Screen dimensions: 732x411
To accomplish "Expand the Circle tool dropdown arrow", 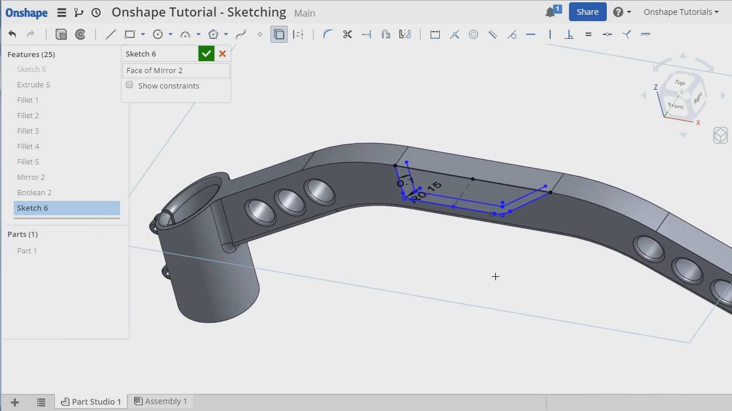I will [170, 34].
